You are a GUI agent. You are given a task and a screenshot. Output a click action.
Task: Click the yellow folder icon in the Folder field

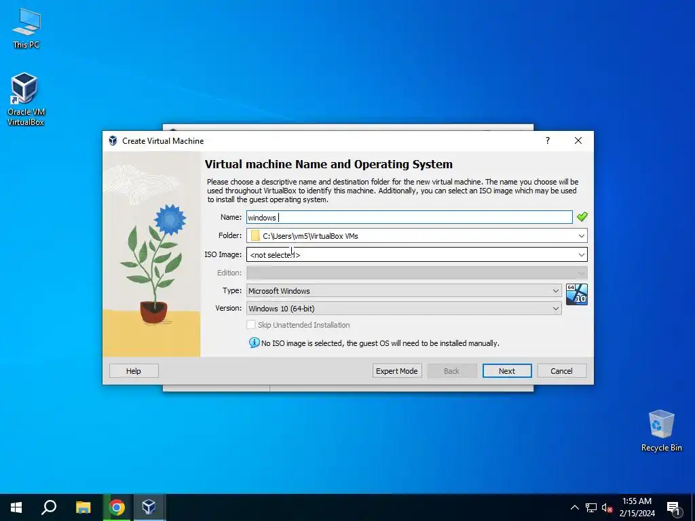point(255,235)
